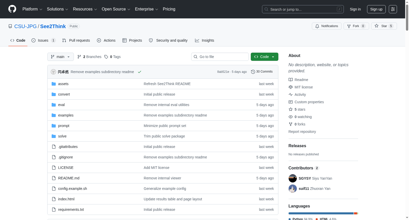Expand the Open Source menu
This screenshot has height=220, width=409.
pyautogui.click(x=116, y=9)
